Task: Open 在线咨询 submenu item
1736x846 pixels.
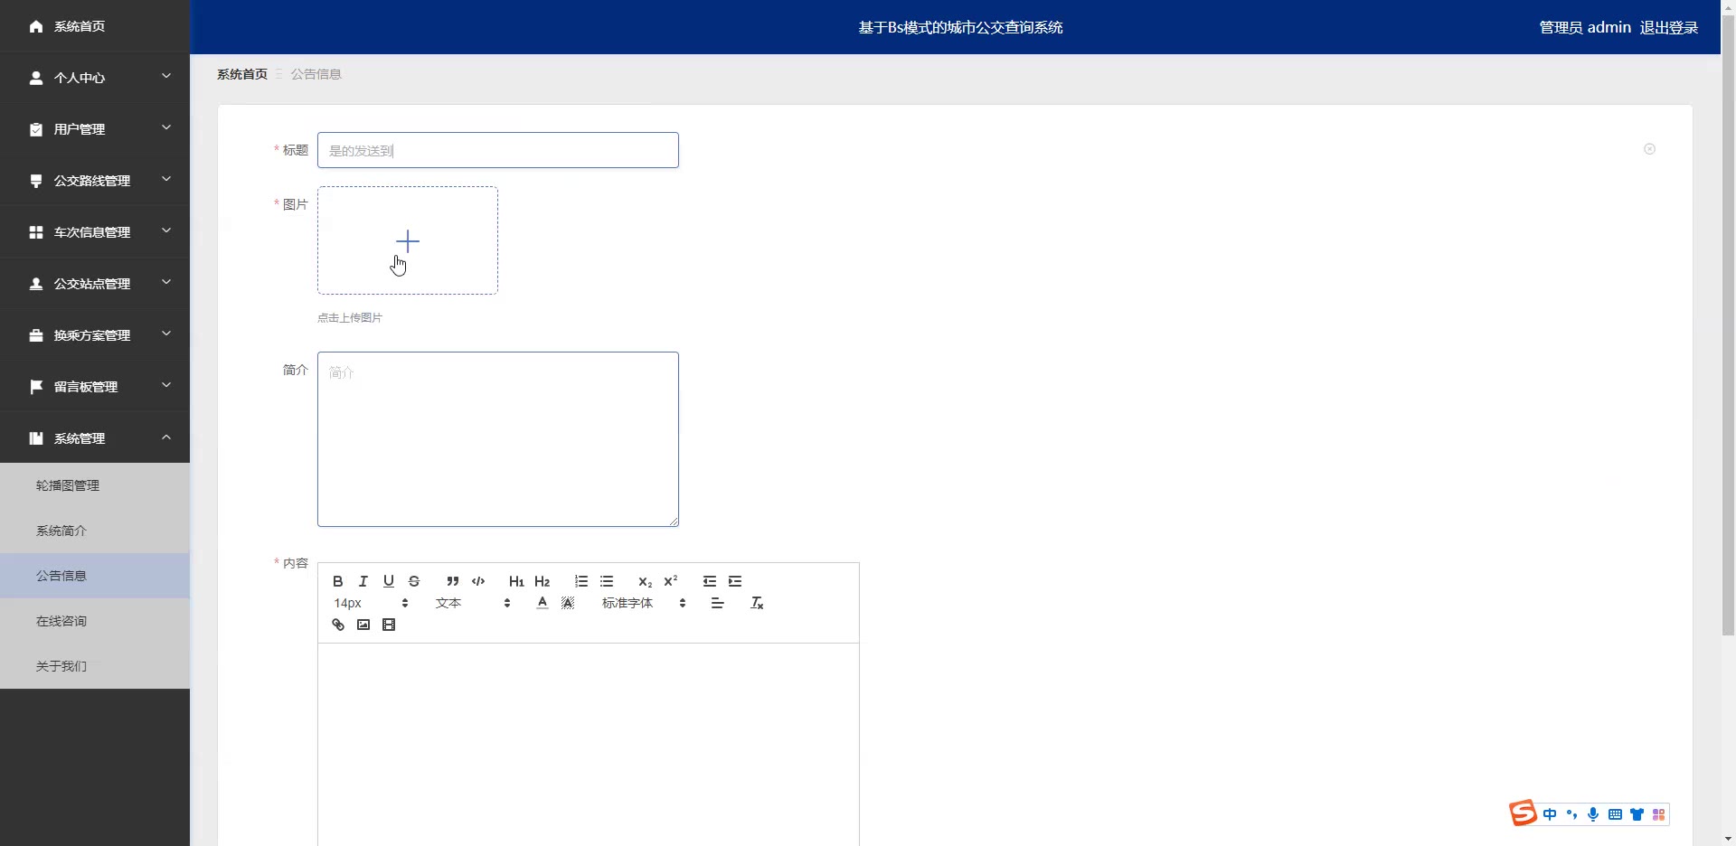Action: [x=95, y=621]
